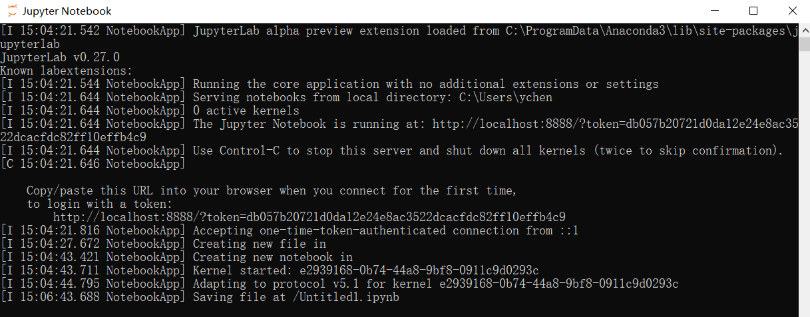Image resolution: width=810 pixels, height=317 pixels.
Task: Click the "Creating new notebook in" log entry
Action: [272, 257]
